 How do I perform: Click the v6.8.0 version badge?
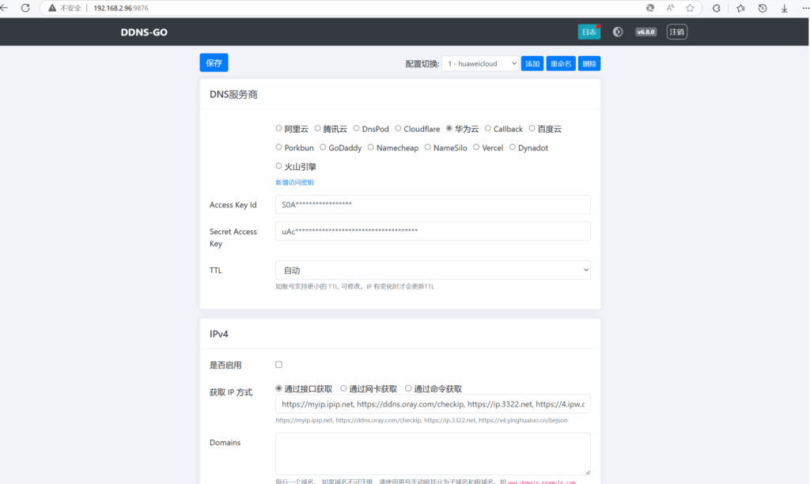pos(645,32)
